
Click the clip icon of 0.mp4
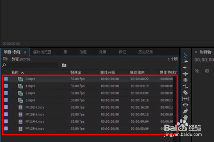point(20,79)
